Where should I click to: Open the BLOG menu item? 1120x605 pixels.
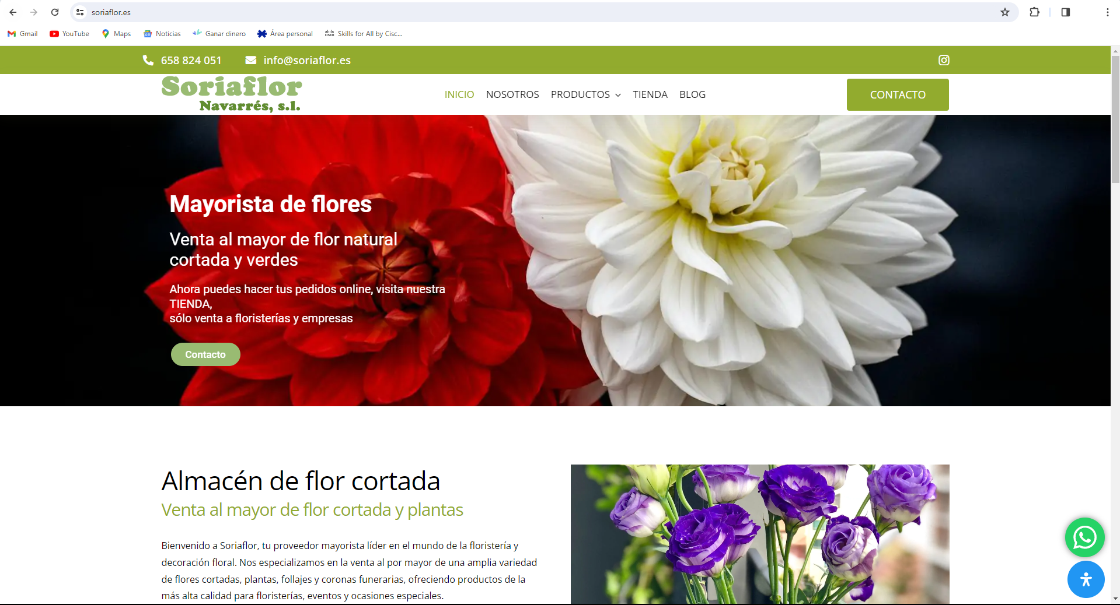point(692,94)
